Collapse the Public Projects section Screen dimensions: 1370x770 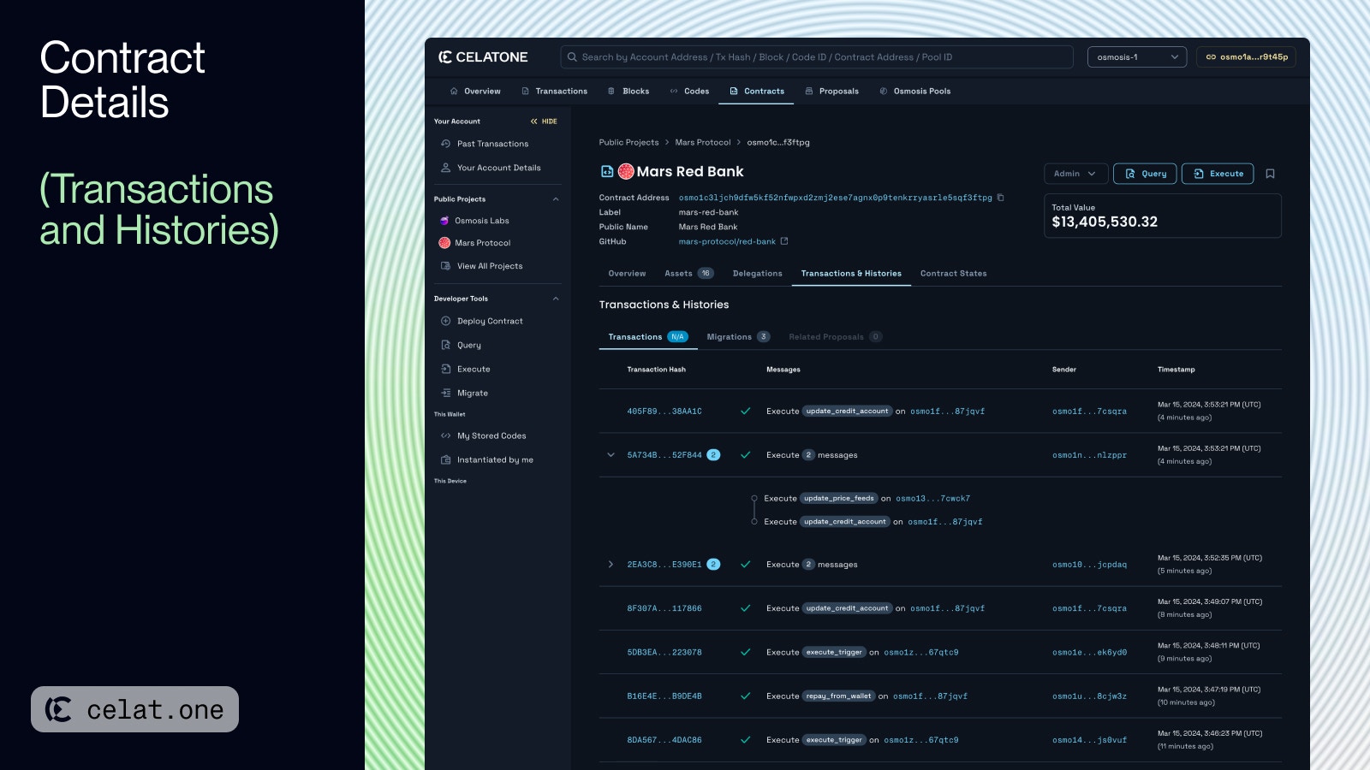point(556,199)
